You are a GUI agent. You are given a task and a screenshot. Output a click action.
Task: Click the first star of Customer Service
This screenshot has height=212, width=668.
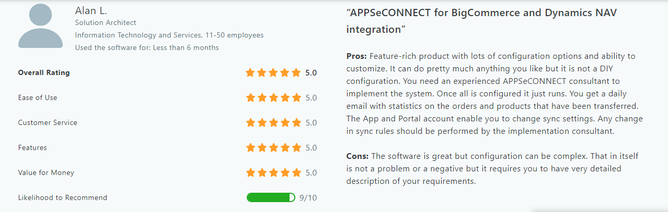click(x=250, y=123)
